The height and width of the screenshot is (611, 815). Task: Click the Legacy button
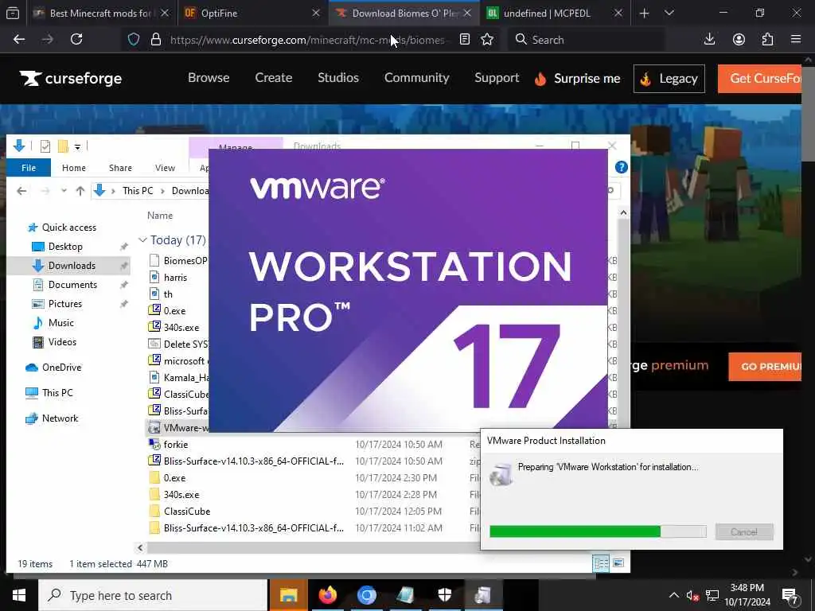tap(669, 79)
